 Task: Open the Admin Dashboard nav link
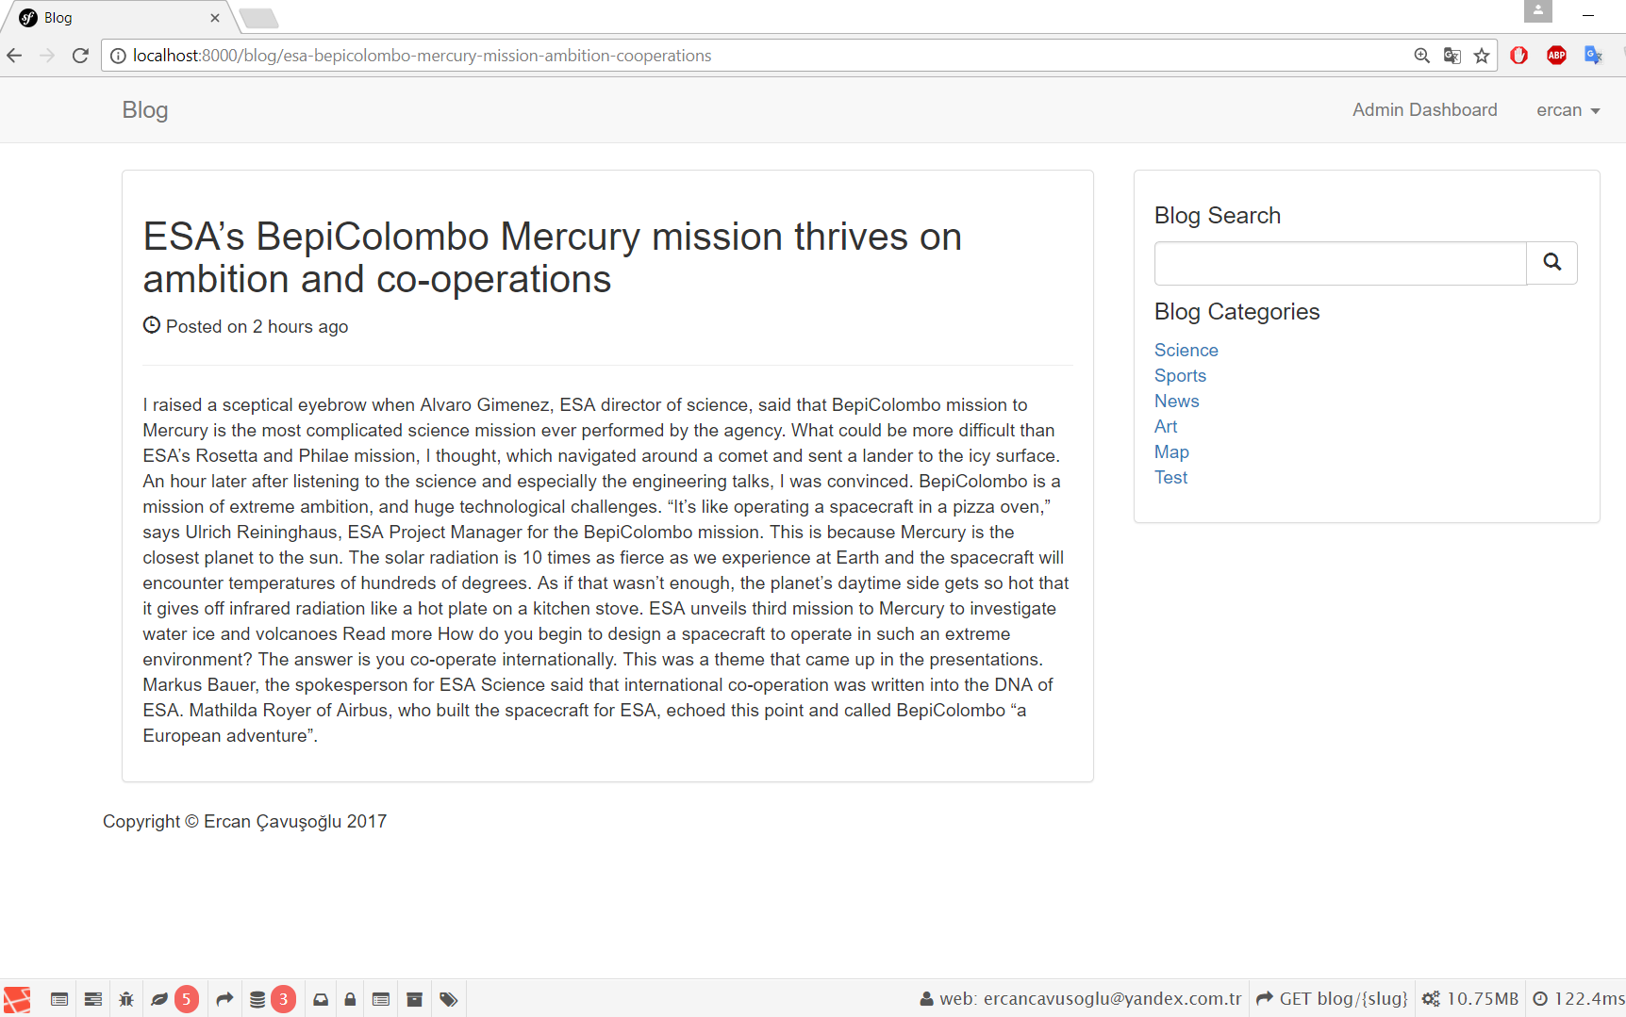[1424, 110]
